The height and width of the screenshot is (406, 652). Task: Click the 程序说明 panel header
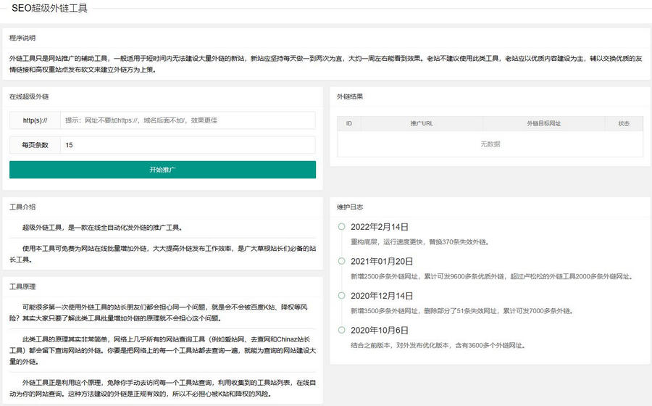click(x=22, y=38)
